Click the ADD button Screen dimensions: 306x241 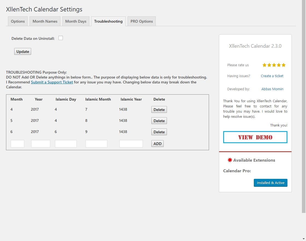tap(157, 144)
